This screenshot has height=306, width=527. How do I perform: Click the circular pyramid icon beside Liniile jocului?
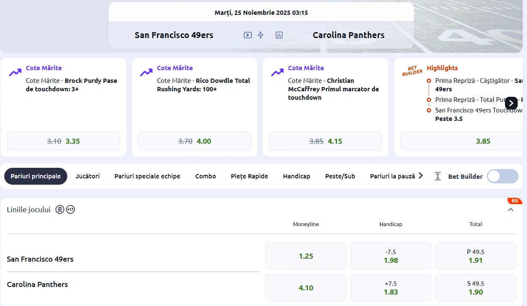click(59, 209)
